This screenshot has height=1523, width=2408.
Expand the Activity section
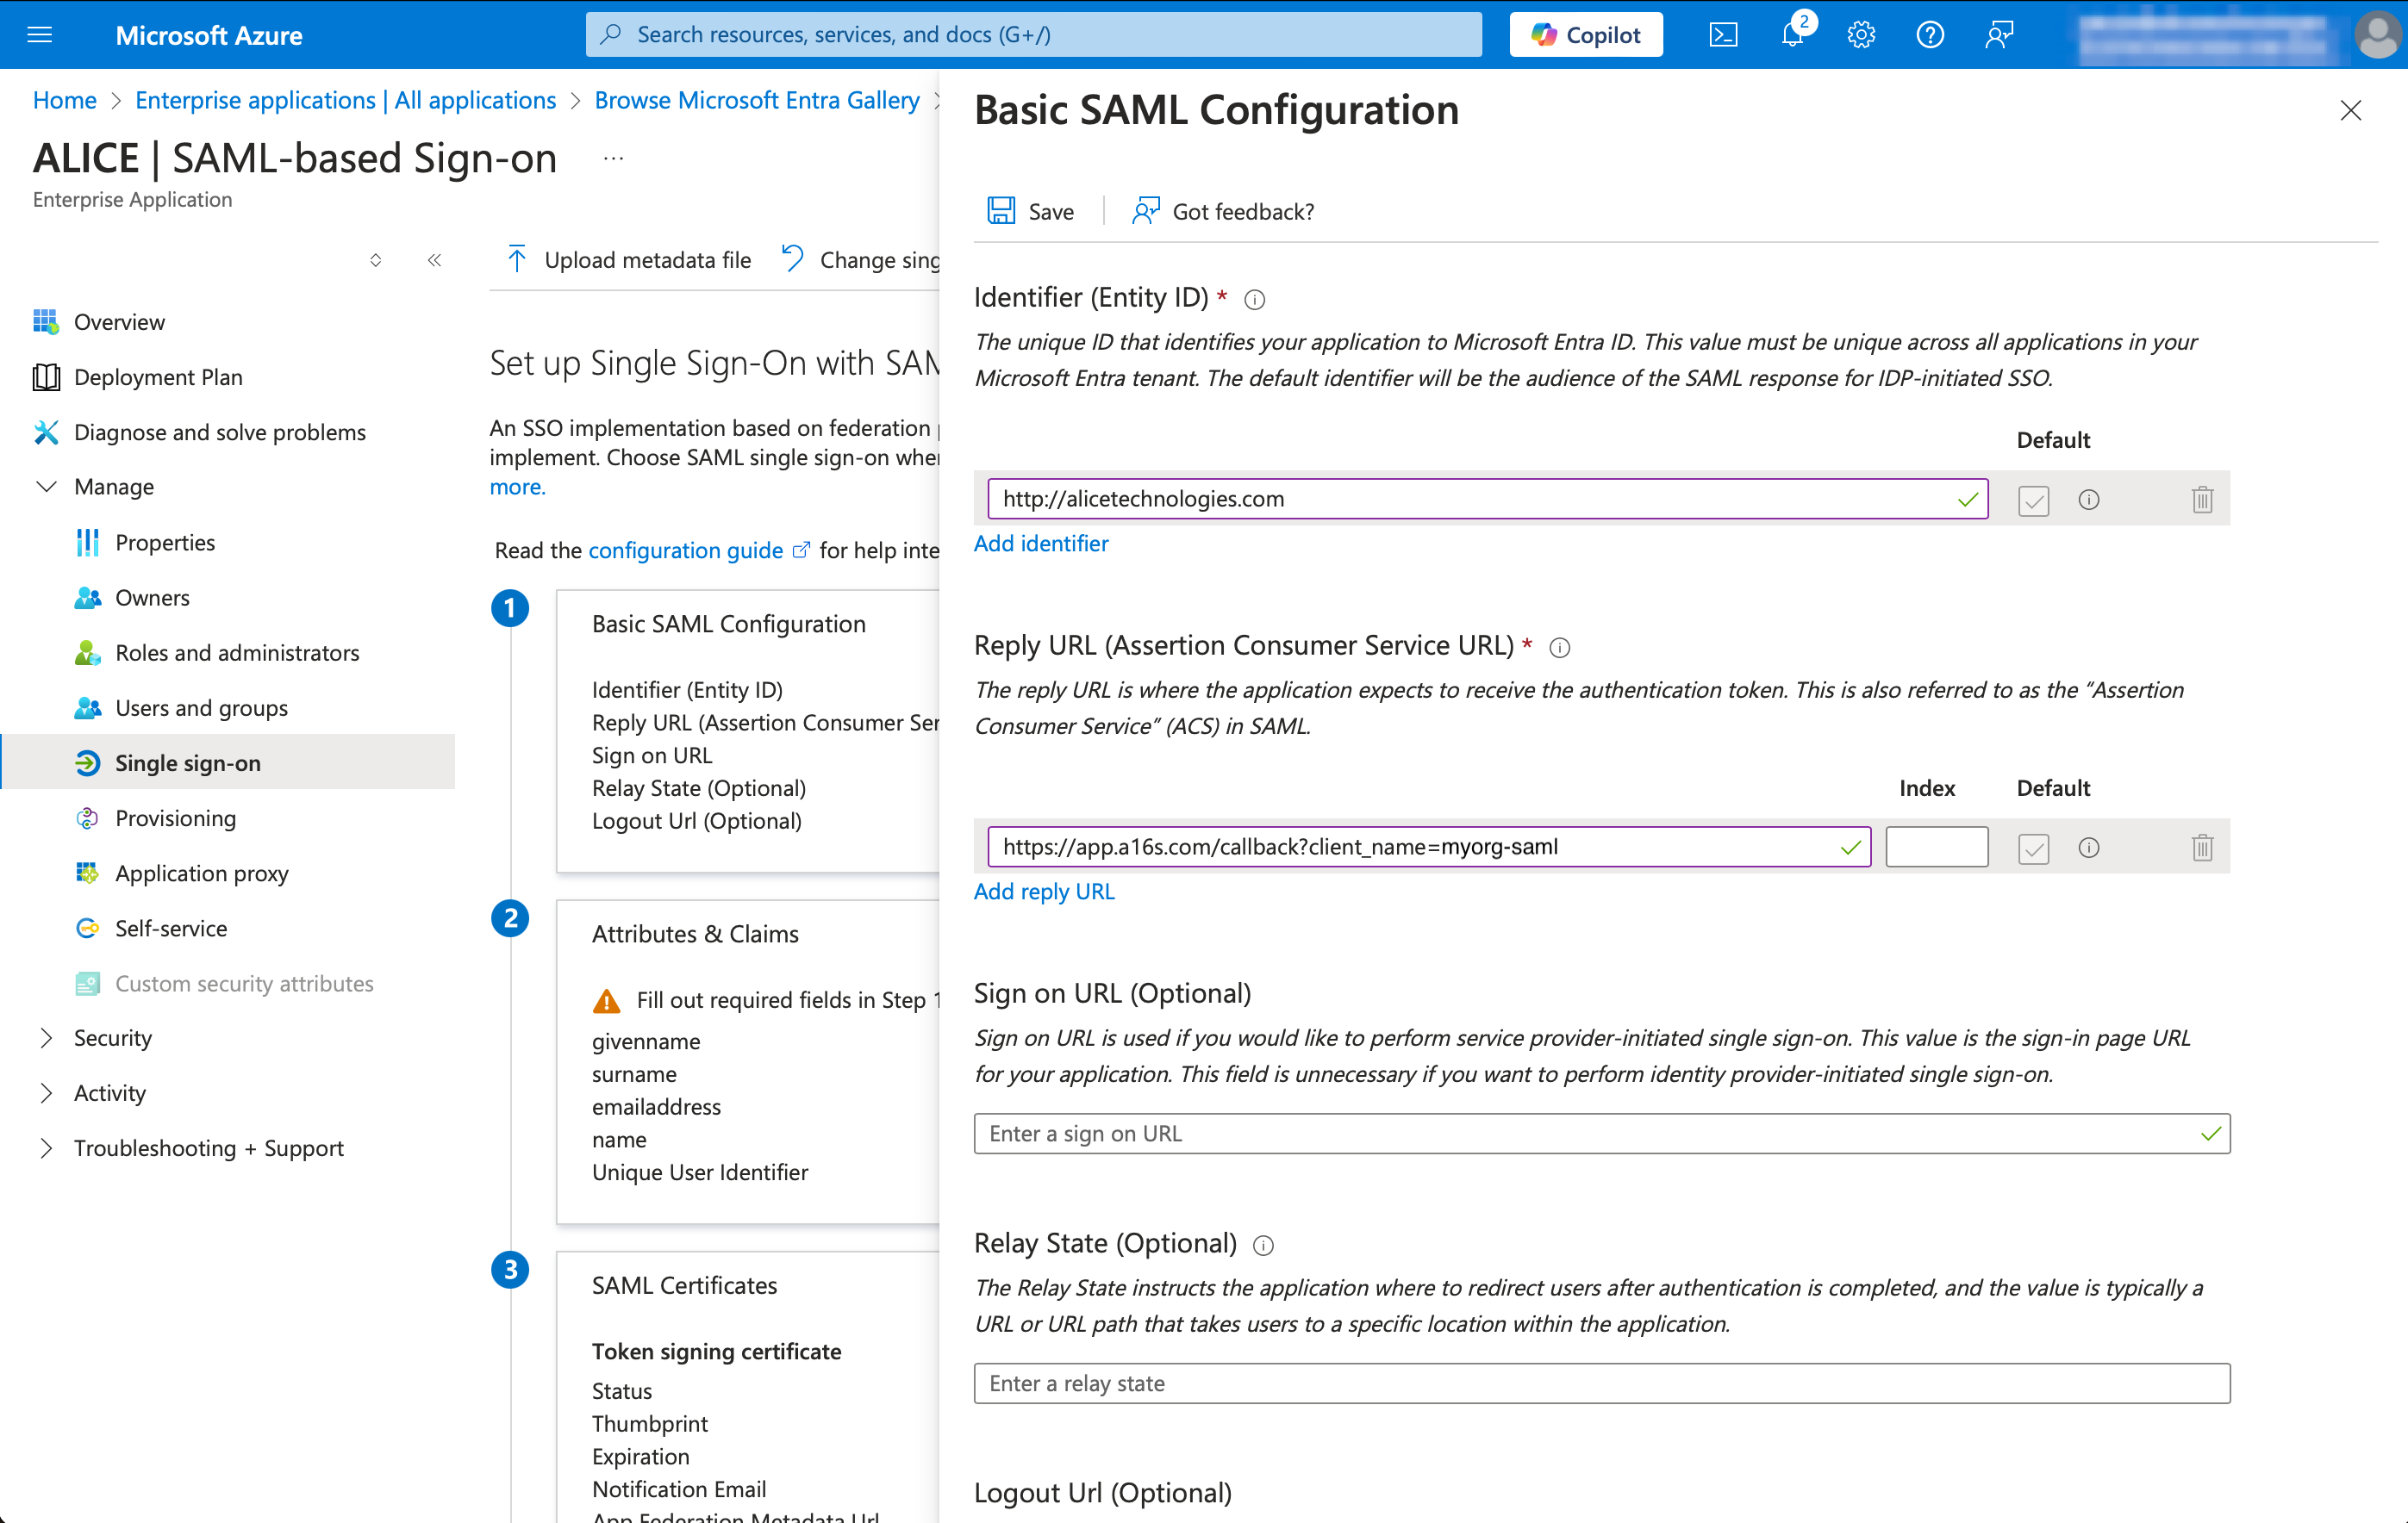(x=46, y=1092)
